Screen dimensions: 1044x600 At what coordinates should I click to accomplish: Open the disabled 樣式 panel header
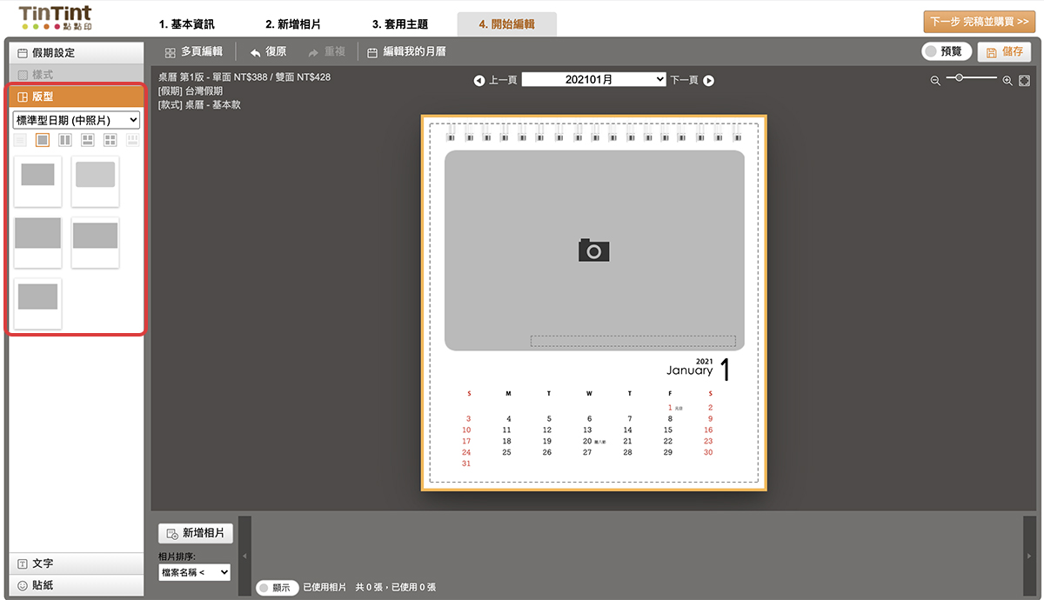pos(76,75)
